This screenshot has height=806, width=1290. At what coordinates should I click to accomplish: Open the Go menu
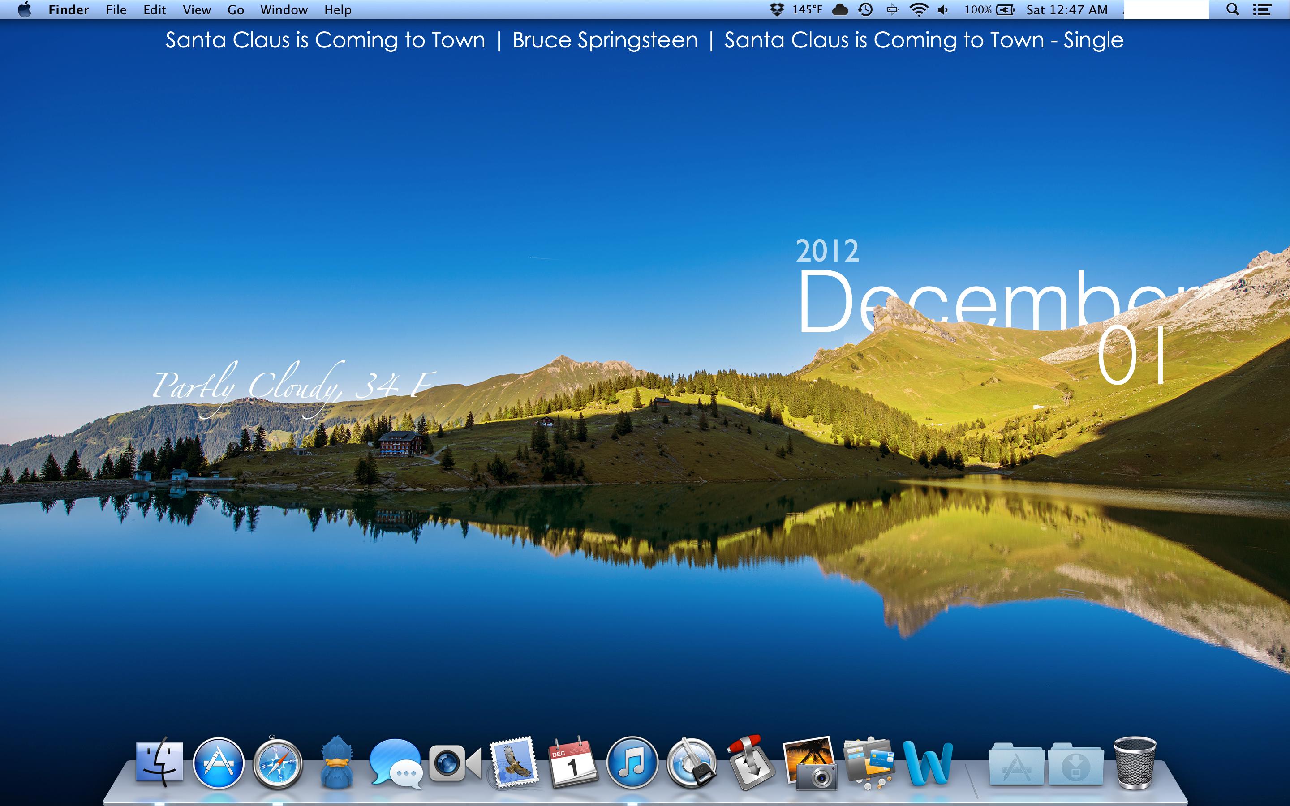(236, 9)
